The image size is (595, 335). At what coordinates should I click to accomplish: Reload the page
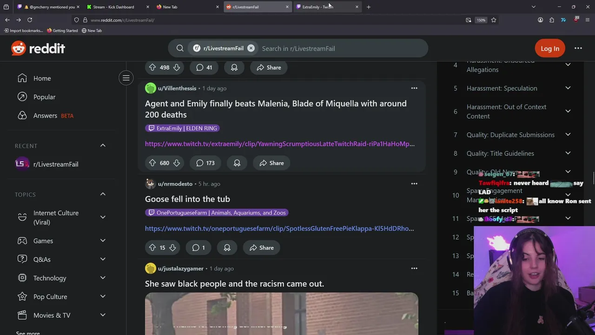point(30,20)
